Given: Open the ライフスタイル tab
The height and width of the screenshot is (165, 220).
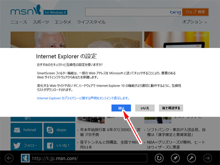Looking at the screenshot, I should 91,22.
